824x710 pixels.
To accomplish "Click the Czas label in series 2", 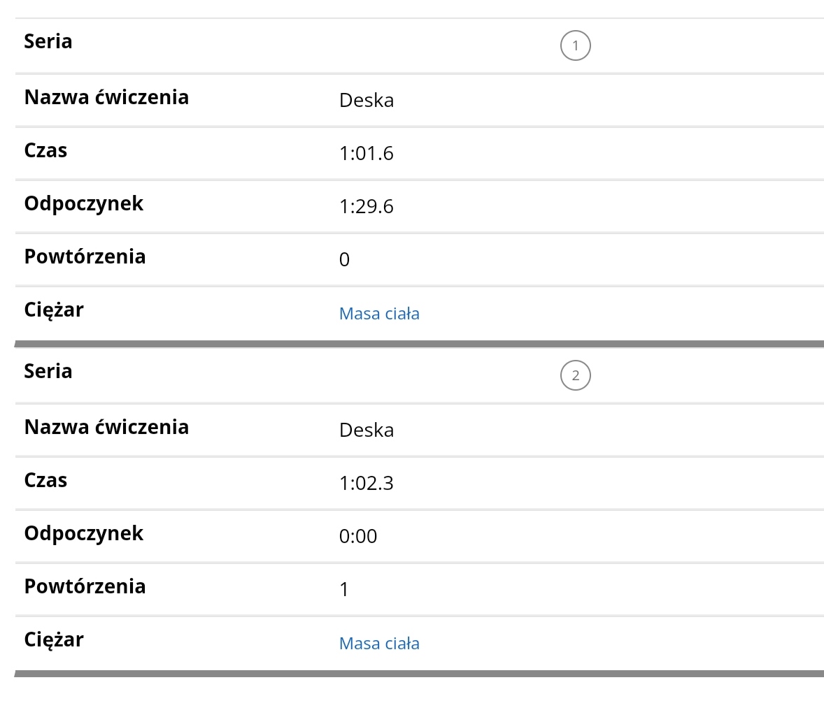I will tap(45, 481).
